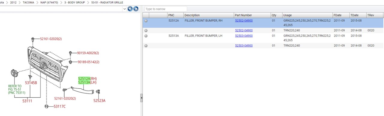Expand first row plus icon for 52512A
The width and height of the screenshot is (384, 116).
[x=146, y=21]
